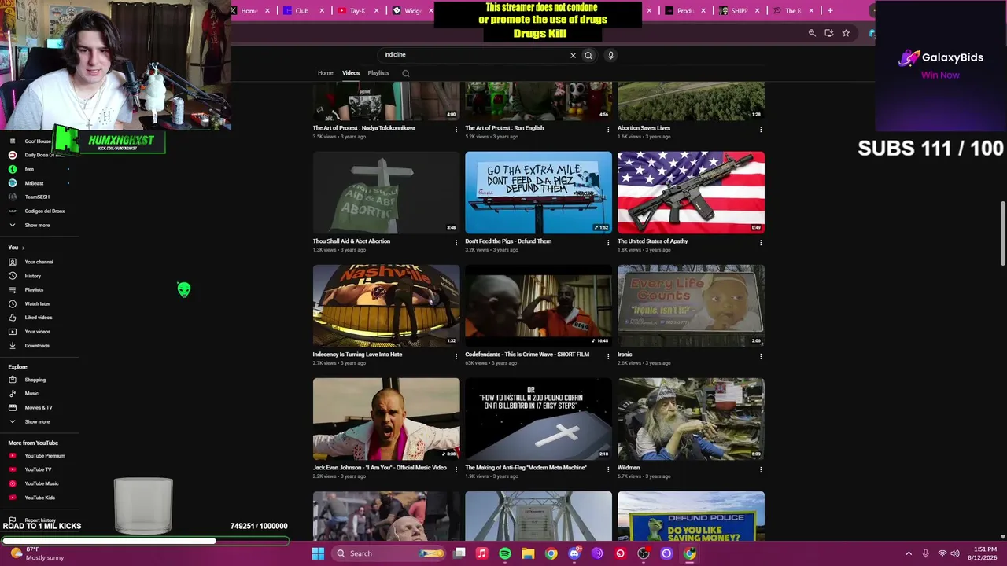Click the title "Thou Shall Aid & Abet Abortion"
1007x566 pixels.
[x=352, y=241]
